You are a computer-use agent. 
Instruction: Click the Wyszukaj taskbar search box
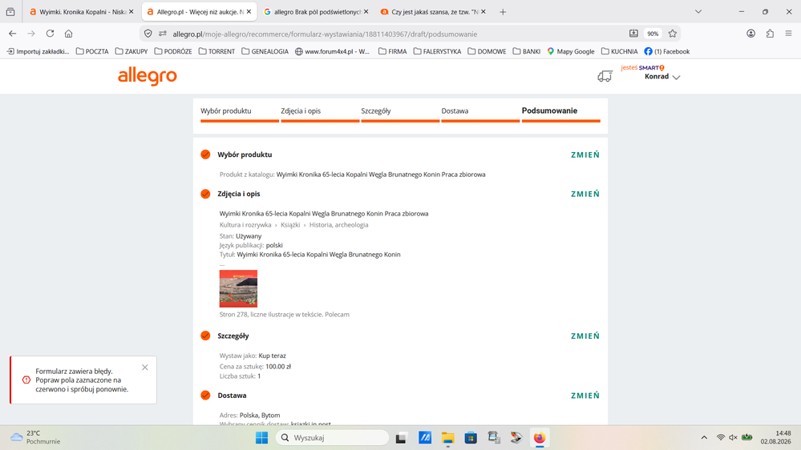click(332, 438)
